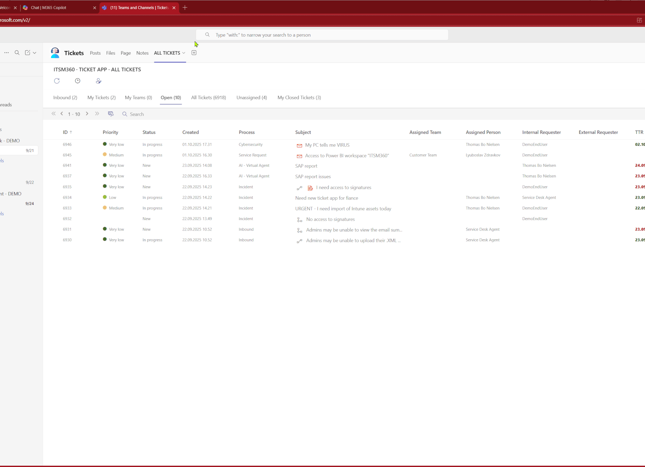Click the person edit icon
Viewport: 645px width, 467px height.
click(98, 81)
